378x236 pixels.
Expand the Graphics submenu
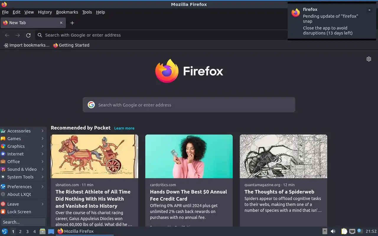pos(23,146)
